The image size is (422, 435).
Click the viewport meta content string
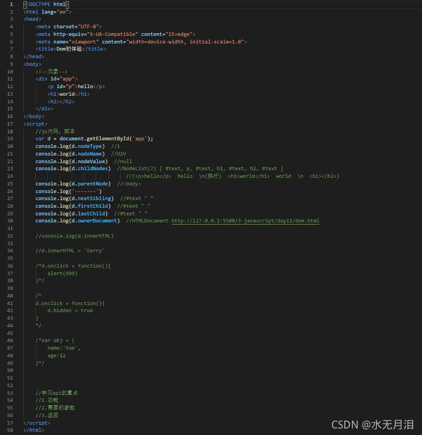tap(185, 42)
